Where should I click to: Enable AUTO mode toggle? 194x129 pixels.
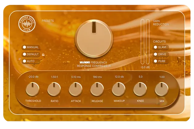pos(31,61)
